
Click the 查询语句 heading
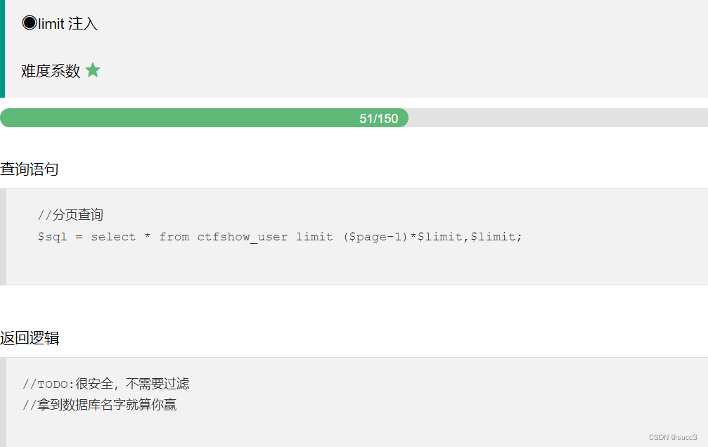pos(30,169)
